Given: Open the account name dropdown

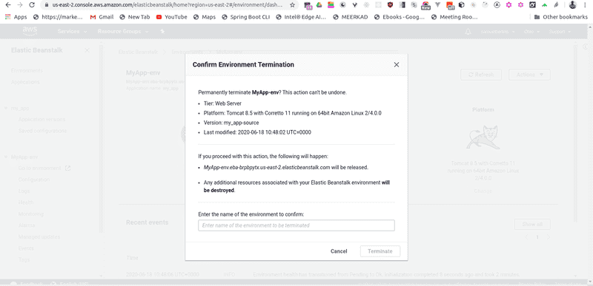Looking at the screenshot, I should click(497, 32).
